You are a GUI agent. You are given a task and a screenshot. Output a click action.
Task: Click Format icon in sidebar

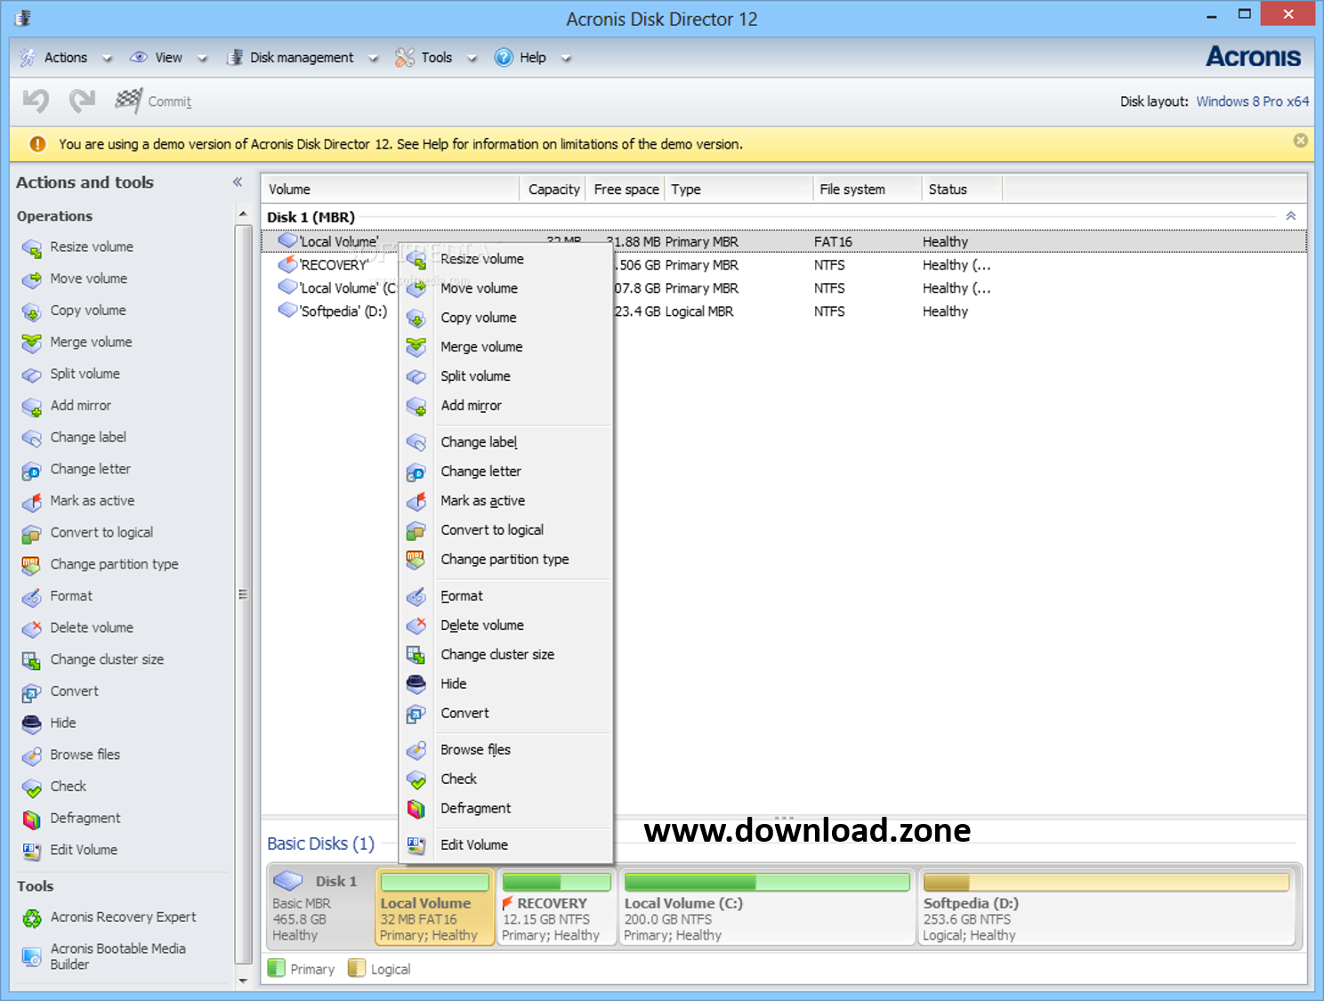click(x=32, y=597)
